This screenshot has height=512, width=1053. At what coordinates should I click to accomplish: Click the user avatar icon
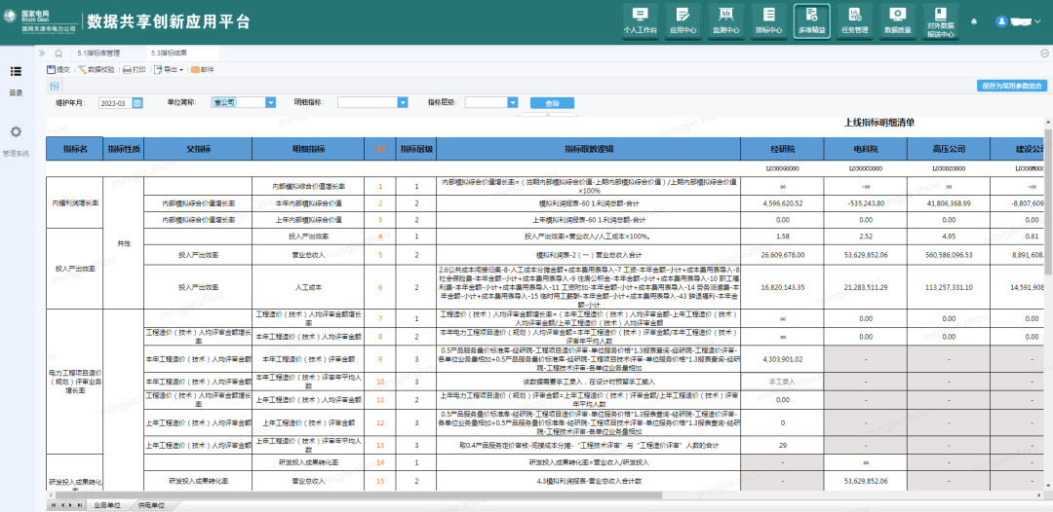pos(1002,21)
